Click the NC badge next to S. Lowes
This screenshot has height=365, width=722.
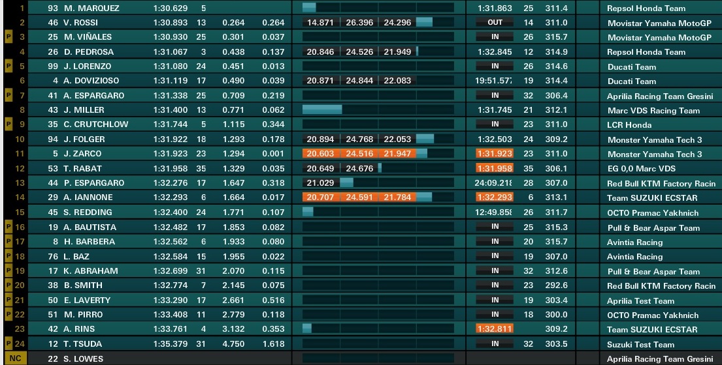15,358
